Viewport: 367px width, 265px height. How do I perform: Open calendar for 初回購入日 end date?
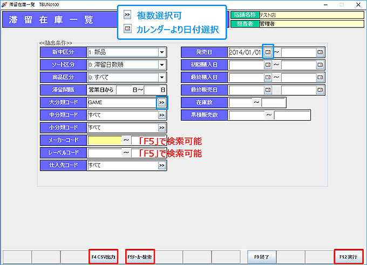click(320, 65)
